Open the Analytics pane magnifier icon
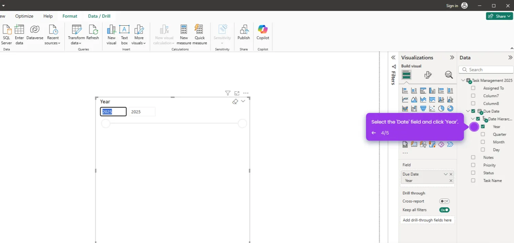The height and width of the screenshot is (243, 514). 449,75
